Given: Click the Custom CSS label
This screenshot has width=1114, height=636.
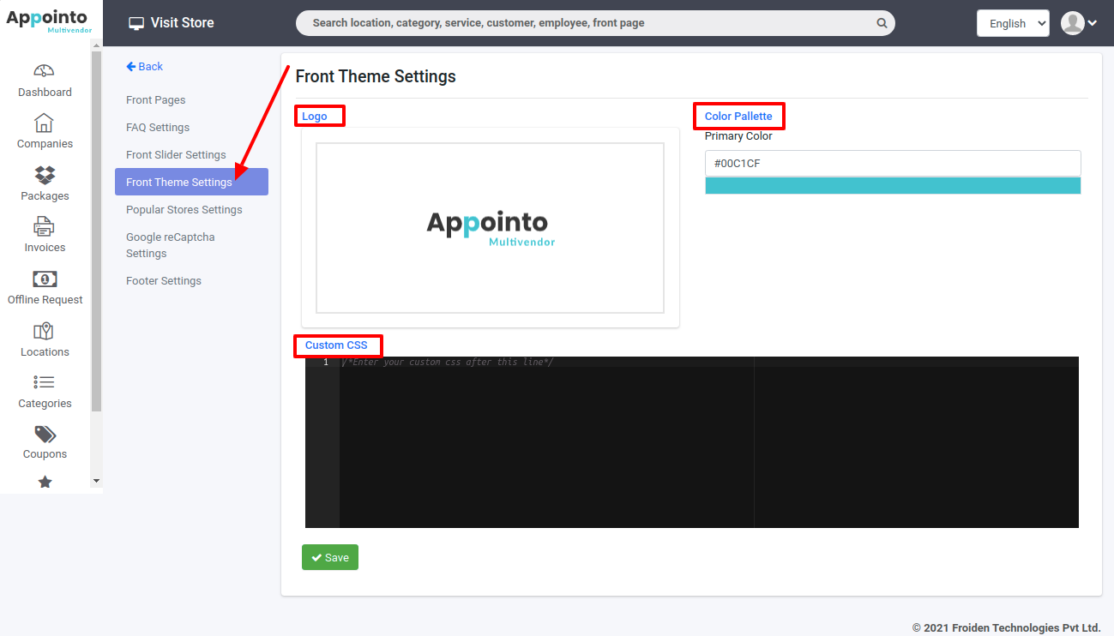Looking at the screenshot, I should [336, 345].
